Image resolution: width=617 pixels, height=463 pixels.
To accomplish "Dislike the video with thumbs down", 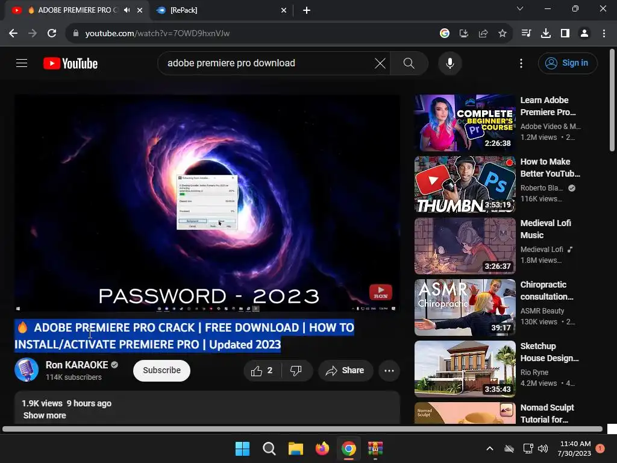I will tap(296, 371).
